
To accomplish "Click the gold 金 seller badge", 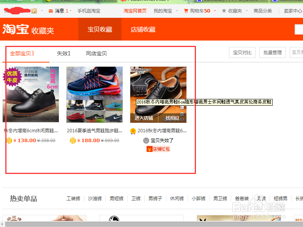I will (x=133, y=131).
